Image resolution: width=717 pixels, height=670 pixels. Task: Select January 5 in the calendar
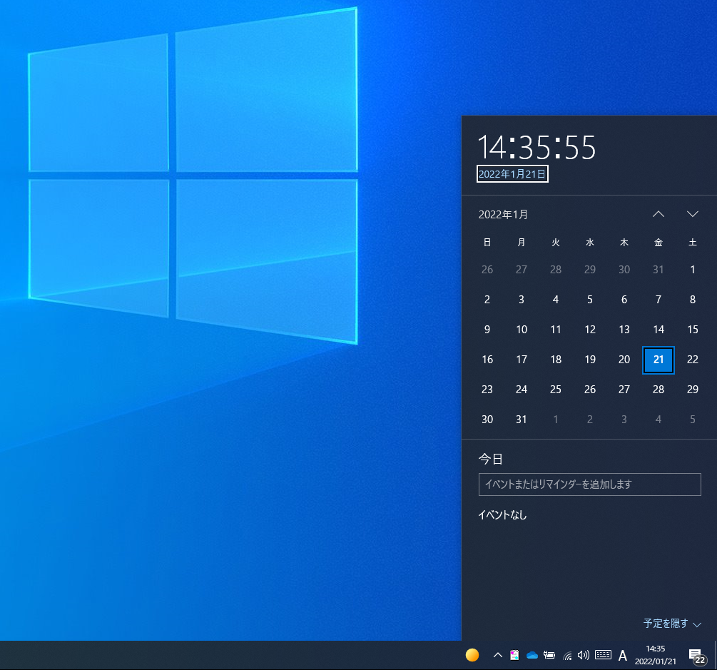pos(590,300)
